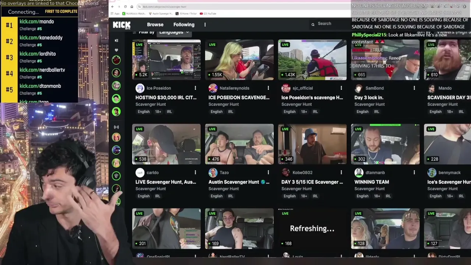Open Ice Poseidon stream thumbnail
The image size is (471, 265).
[x=166, y=60]
